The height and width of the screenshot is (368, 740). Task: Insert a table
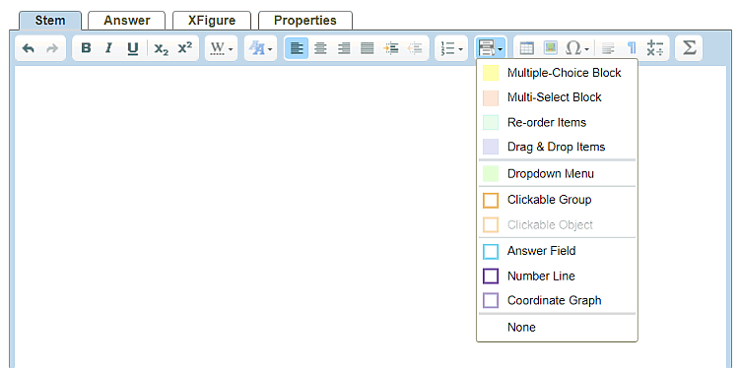[x=527, y=48]
